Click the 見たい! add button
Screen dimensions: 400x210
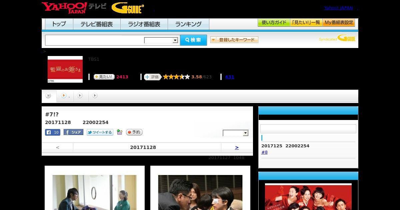coord(104,77)
